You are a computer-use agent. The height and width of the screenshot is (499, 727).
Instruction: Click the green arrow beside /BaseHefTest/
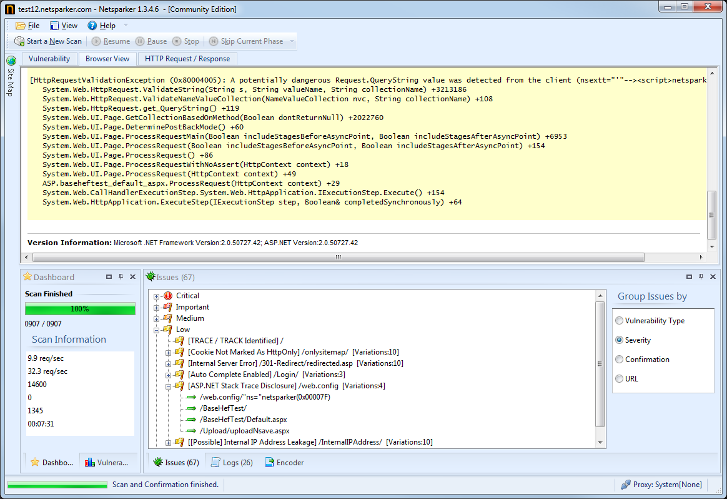point(192,408)
